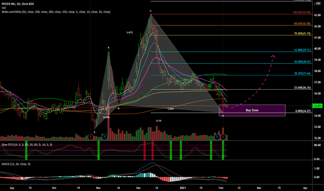Viewport: 324px width, 191px height.
Task: Click the 1.672 pattern ratio label
Action: [x=130, y=32]
